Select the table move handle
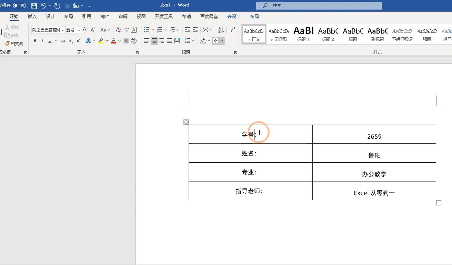 tap(186, 122)
